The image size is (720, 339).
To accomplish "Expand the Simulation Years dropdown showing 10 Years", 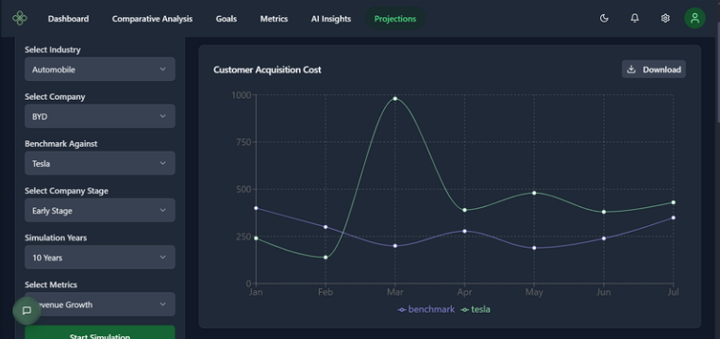I will [100, 257].
